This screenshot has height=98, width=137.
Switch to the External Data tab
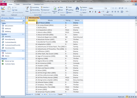27,4
